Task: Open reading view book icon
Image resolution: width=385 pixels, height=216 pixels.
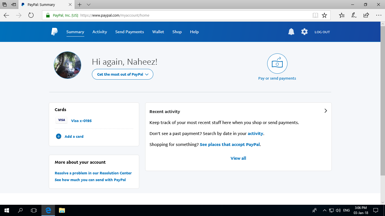Action: pyautogui.click(x=315, y=15)
